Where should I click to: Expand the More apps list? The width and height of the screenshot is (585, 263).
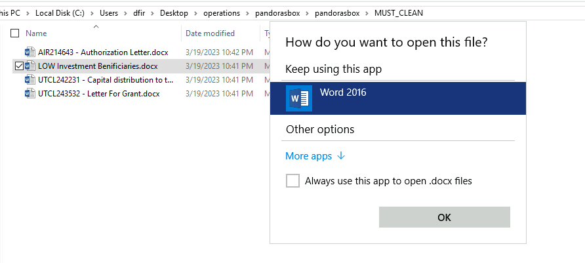coord(315,156)
